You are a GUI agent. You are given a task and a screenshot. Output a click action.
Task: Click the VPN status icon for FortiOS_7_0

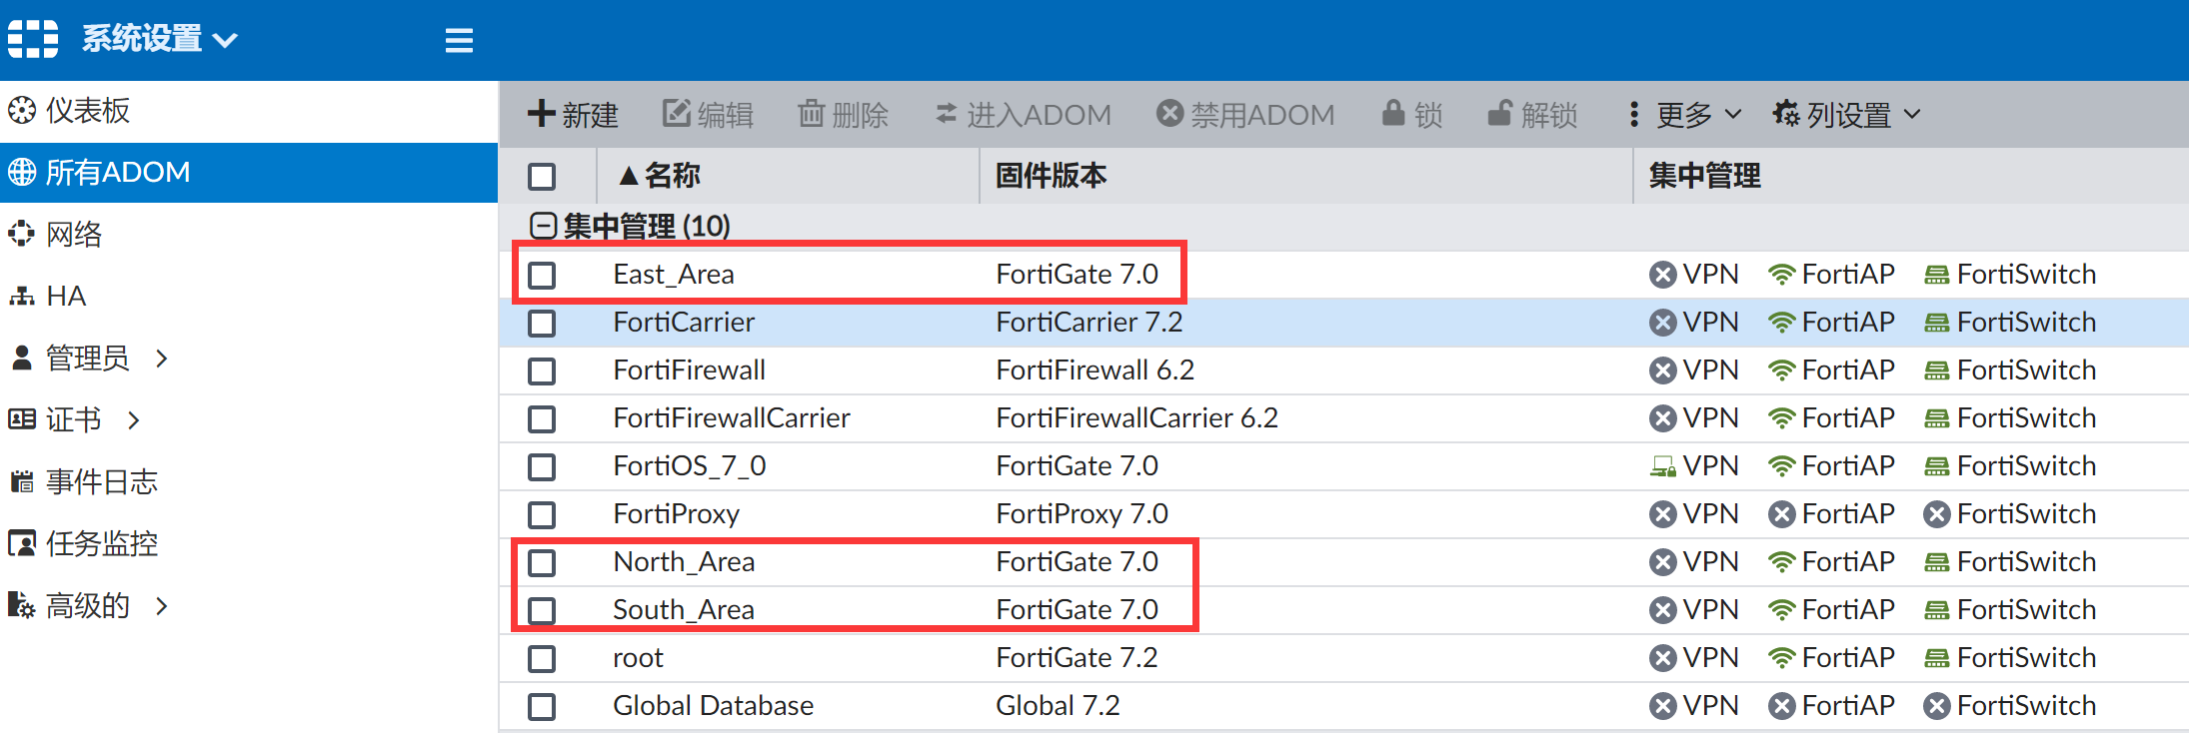[1662, 466]
